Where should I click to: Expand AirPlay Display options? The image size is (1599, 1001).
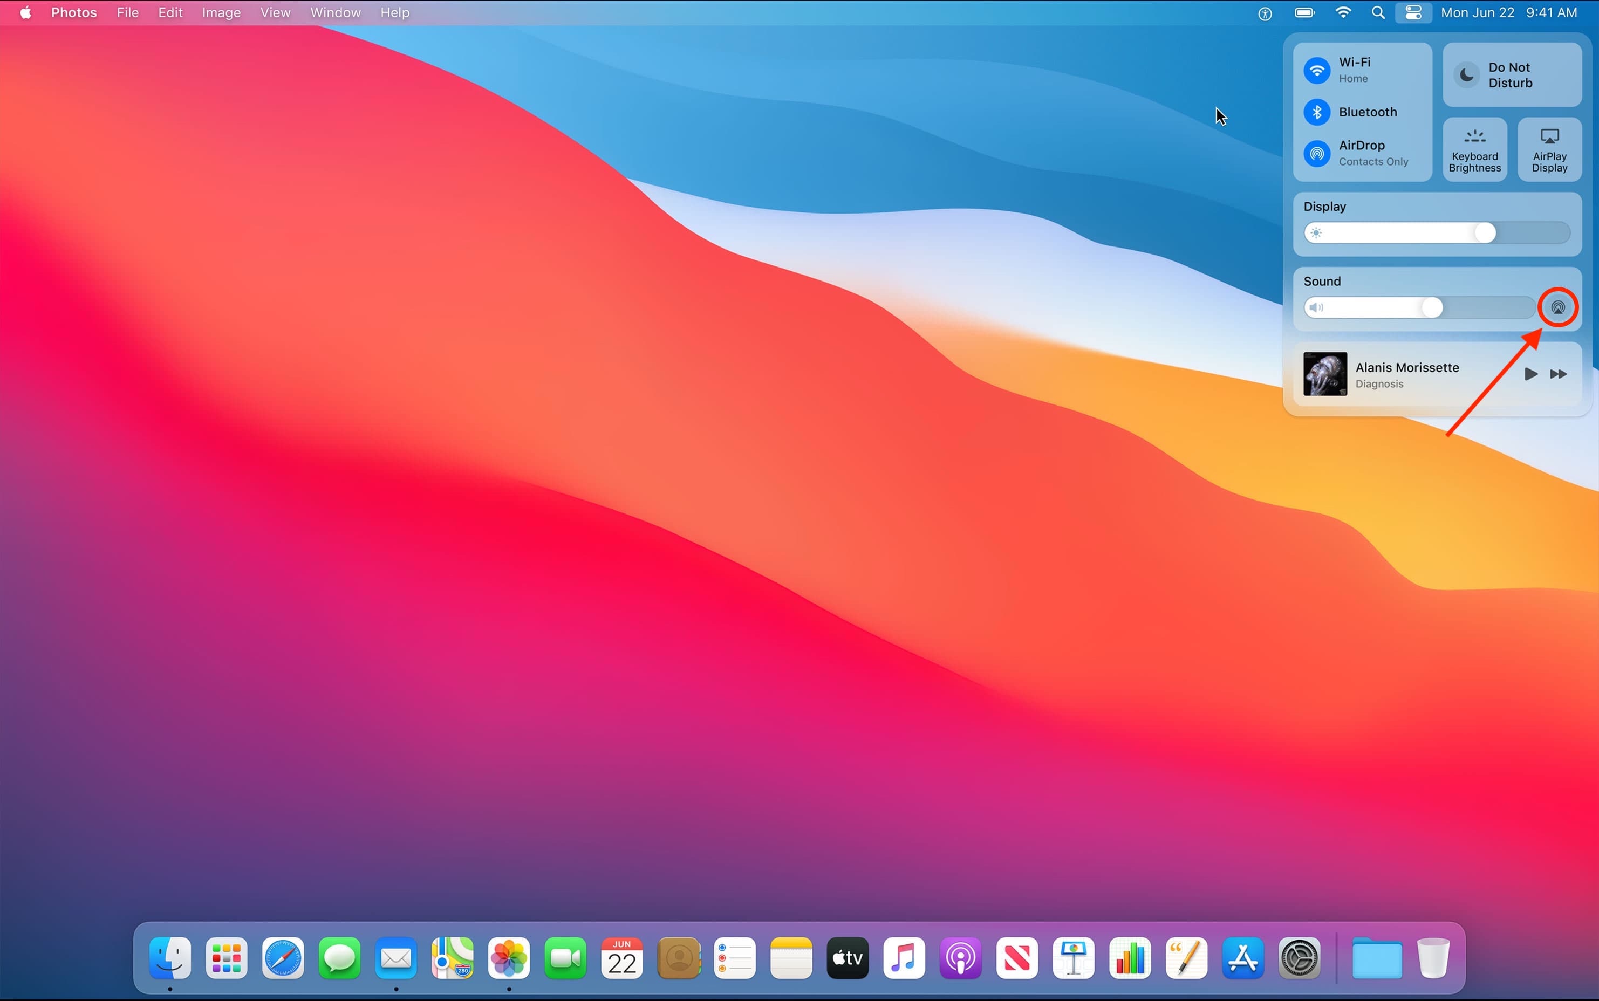point(1549,149)
